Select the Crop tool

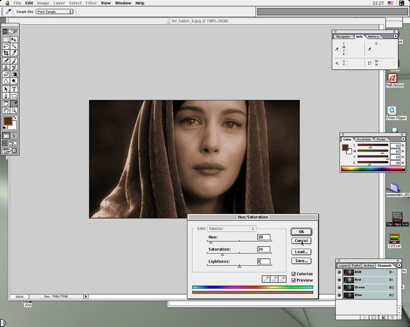coord(6,53)
